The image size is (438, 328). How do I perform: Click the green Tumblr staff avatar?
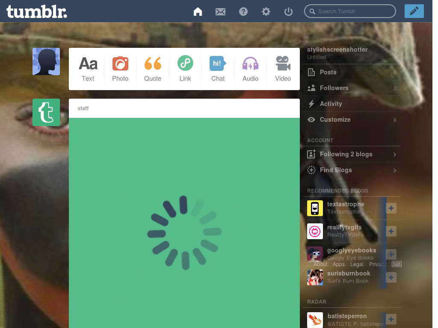[46, 112]
